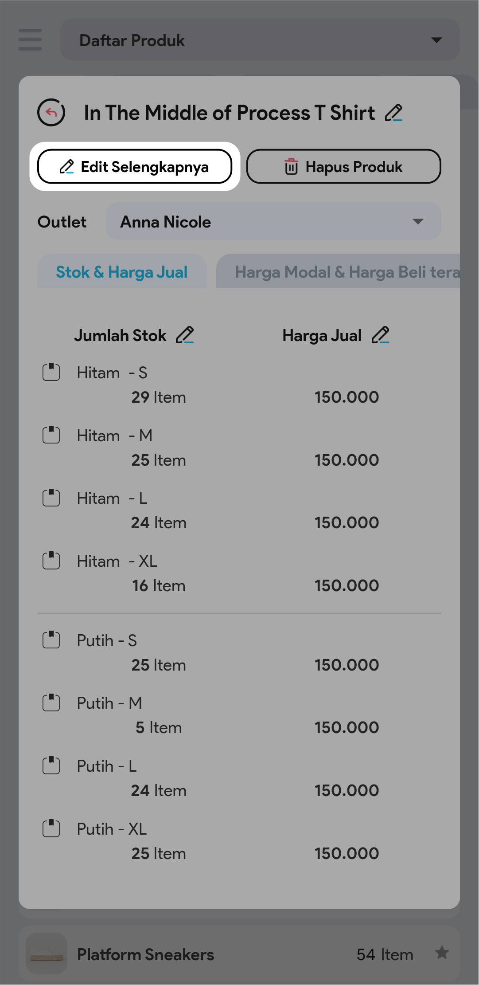This screenshot has width=479, height=985.
Task: Toggle favorite star on Platform Sneakers
Action: pos(442,953)
